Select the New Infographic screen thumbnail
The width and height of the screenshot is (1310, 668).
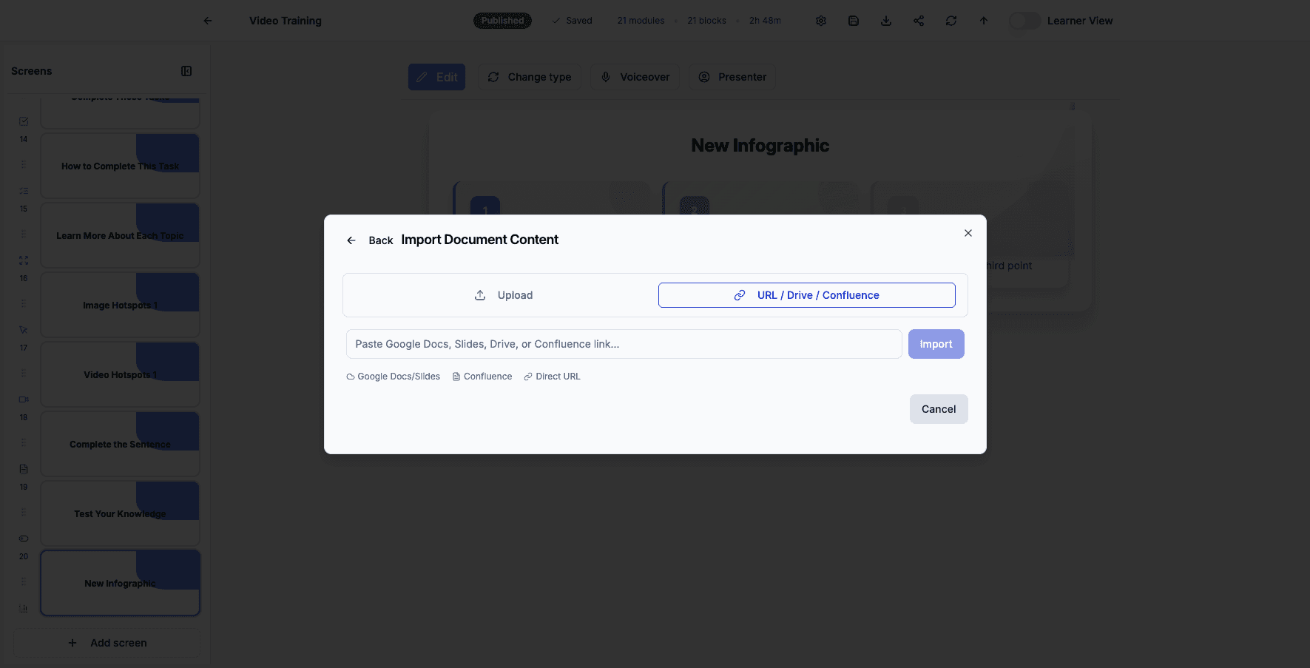tap(119, 583)
